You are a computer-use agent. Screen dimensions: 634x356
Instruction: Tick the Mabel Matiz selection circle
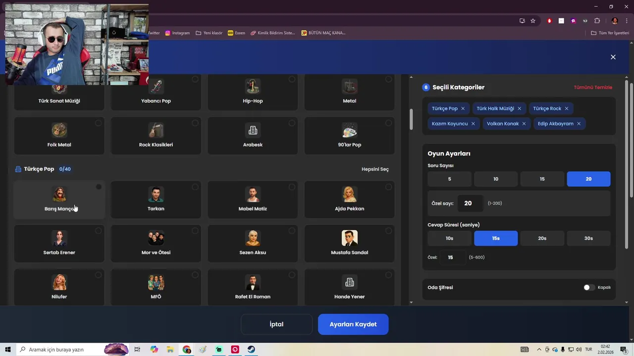(x=292, y=187)
